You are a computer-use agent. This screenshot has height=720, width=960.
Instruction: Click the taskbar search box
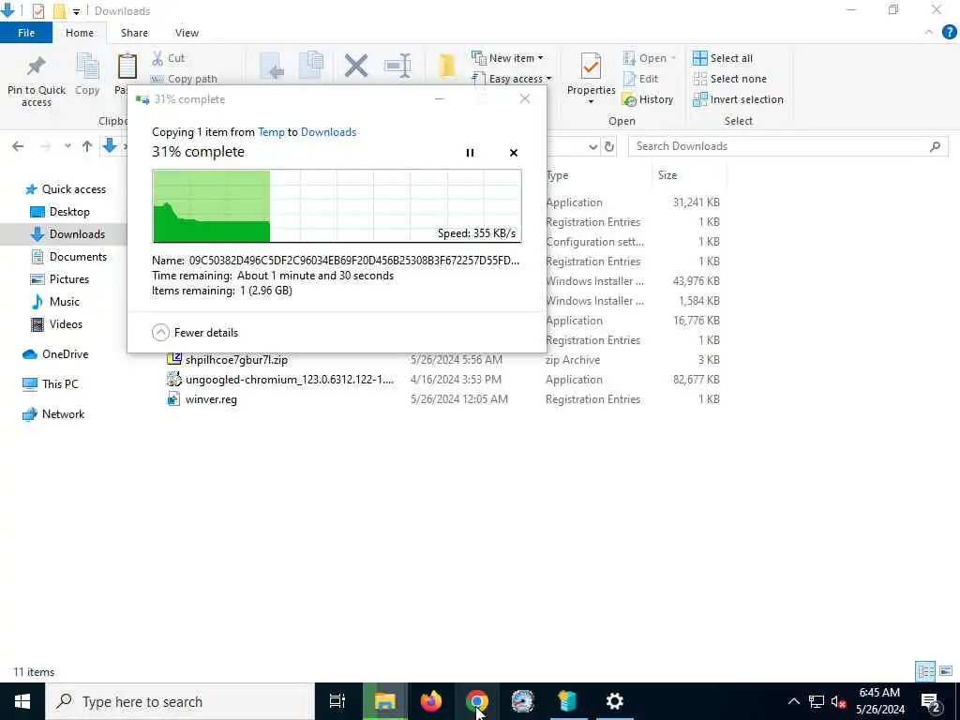pyautogui.click(x=179, y=701)
